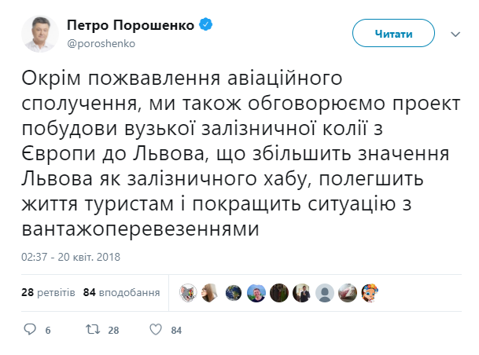Image resolution: width=479 pixels, height=355 pixels.
Task: Click the retweet count 28 beside arrows
Action: [113, 331]
